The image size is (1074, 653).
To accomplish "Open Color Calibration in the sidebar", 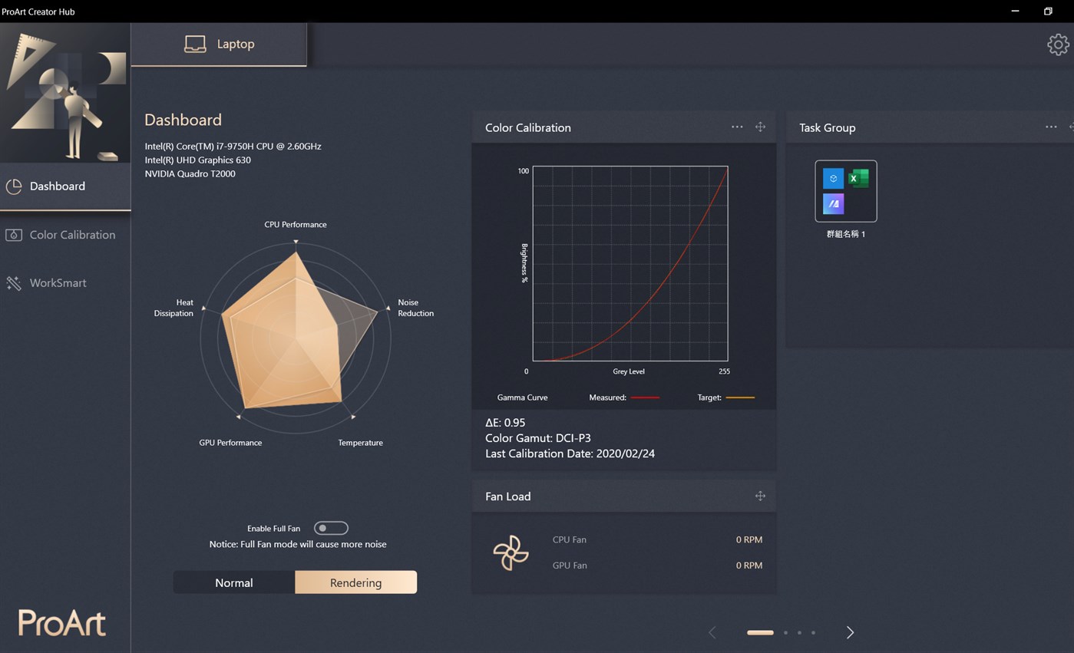I will click(x=65, y=235).
